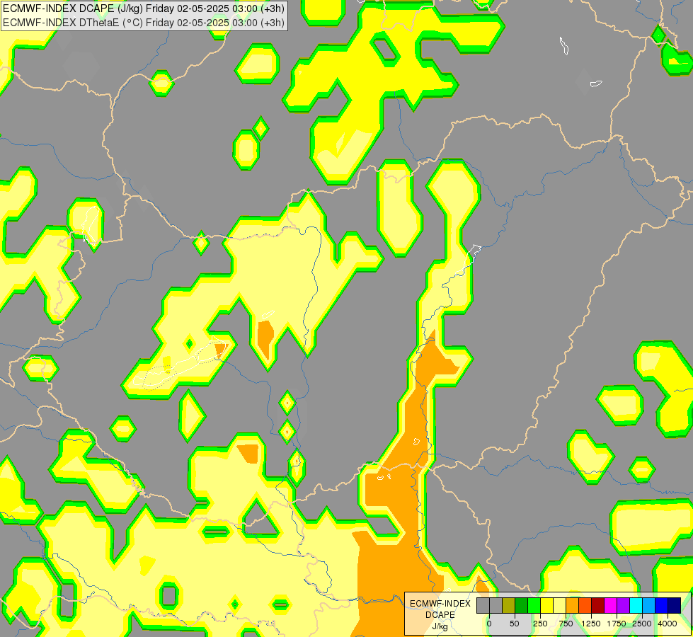693x637 pixels.
Task: Select the purple legend swatch
Action: pyautogui.click(x=623, y=606)
